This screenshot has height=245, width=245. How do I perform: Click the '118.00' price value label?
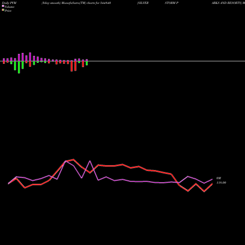(221, 183)
